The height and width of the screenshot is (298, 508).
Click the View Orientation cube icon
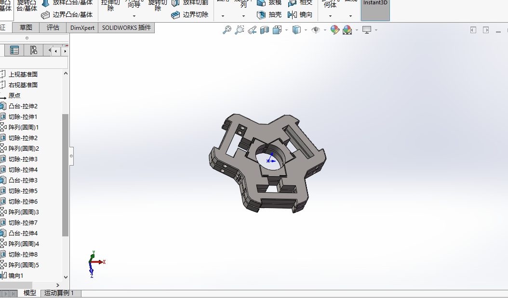[x=277, y=30]
